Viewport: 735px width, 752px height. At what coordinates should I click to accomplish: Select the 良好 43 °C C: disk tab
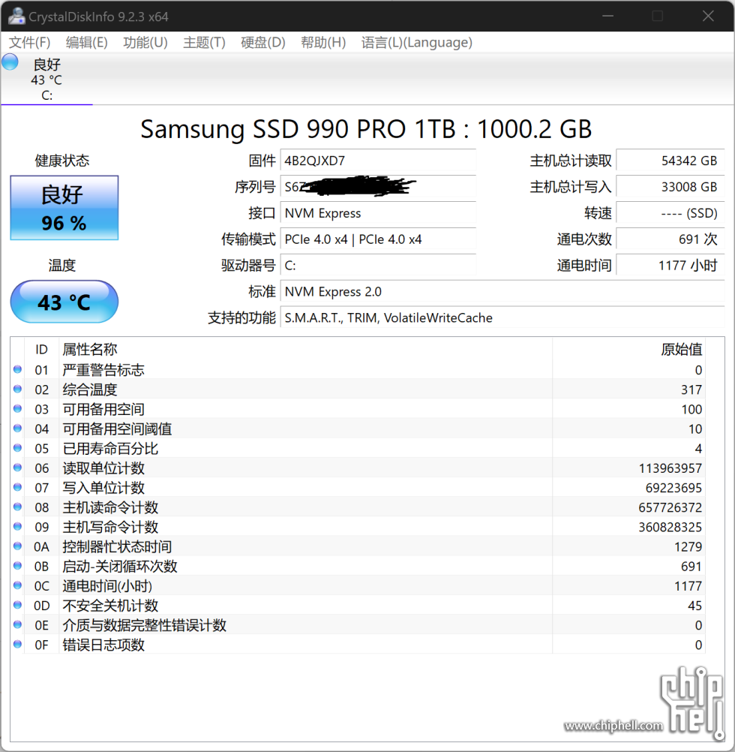46,79
